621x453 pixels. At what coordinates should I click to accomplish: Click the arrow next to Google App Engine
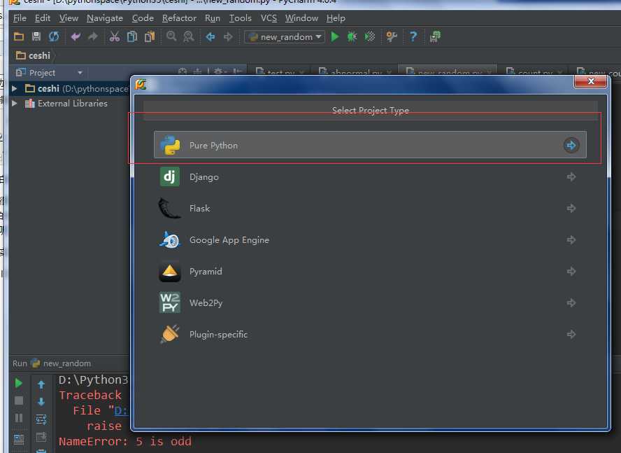coord(571,240)
